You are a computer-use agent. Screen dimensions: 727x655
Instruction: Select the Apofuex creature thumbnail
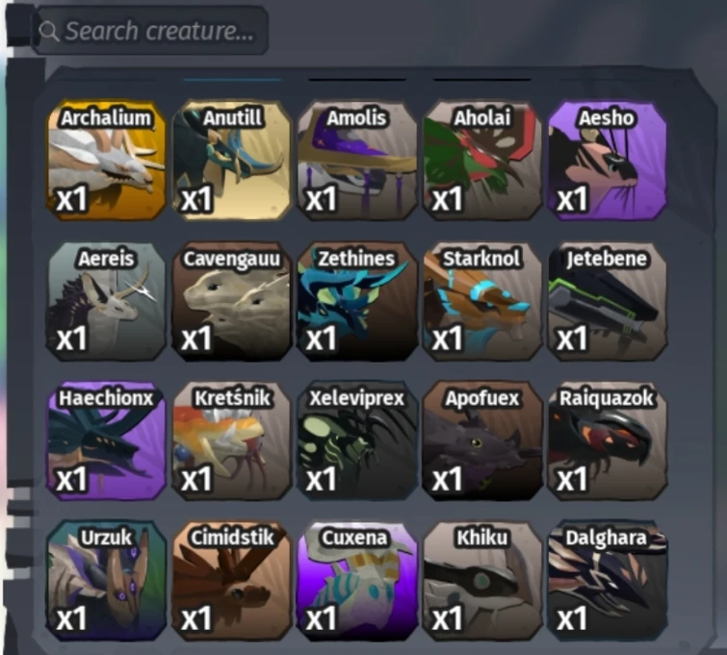[x=482, y=441]
